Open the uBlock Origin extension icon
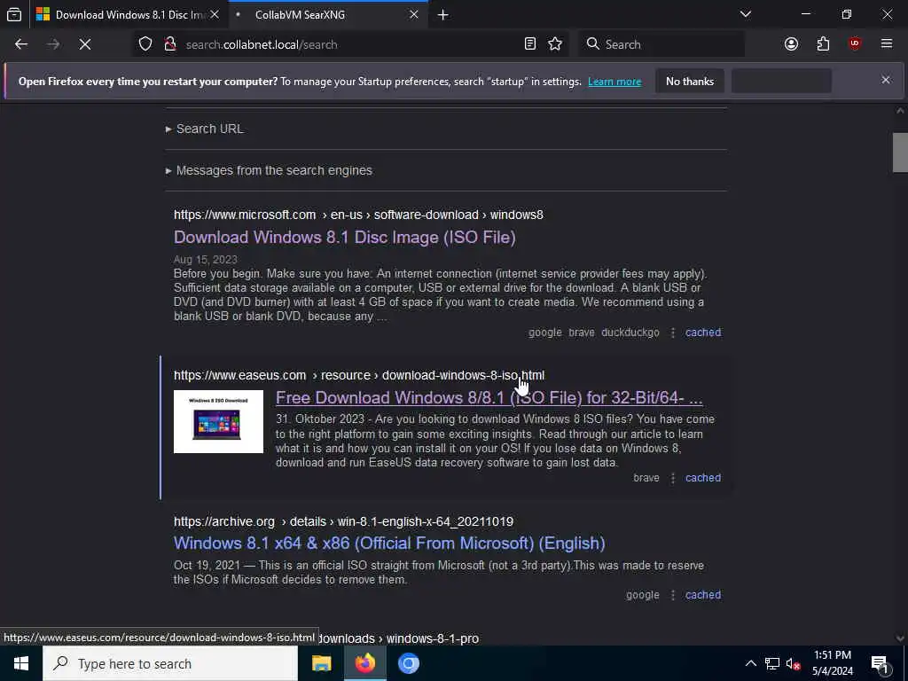This screenshot has width=908, height=681. coord(855,44)
